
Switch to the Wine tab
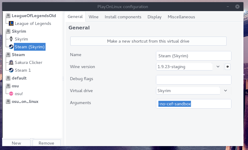[94, 17]
